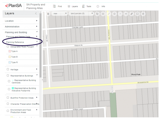This screenshot has height=119, width=160.
Task: Select the point selection tool icon
Action: 120,14
